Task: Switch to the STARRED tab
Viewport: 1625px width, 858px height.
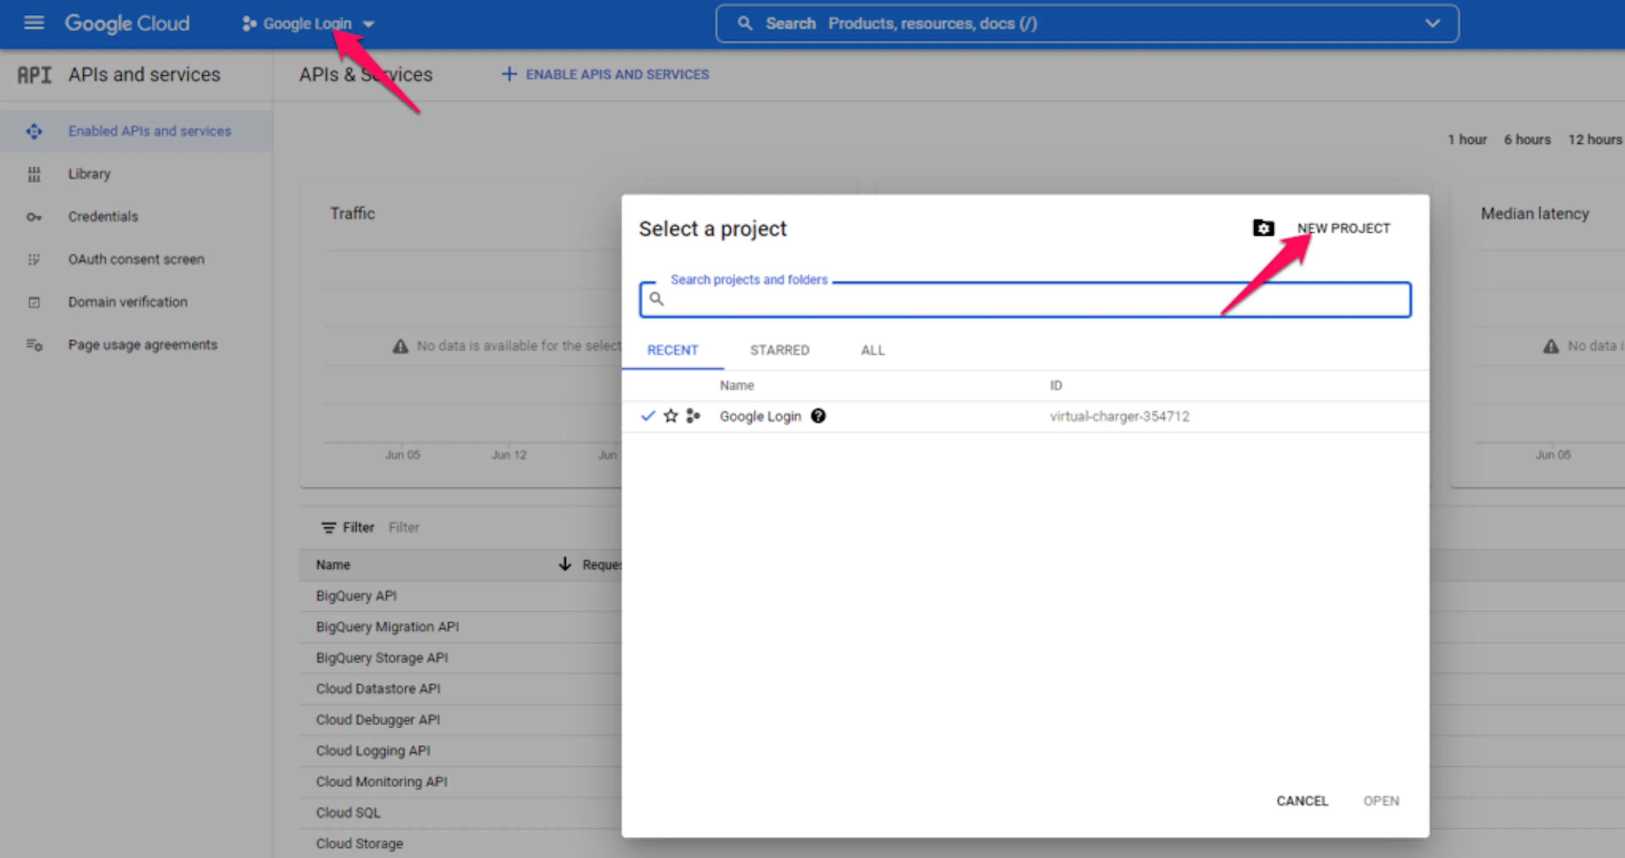Action: (779, 350)
